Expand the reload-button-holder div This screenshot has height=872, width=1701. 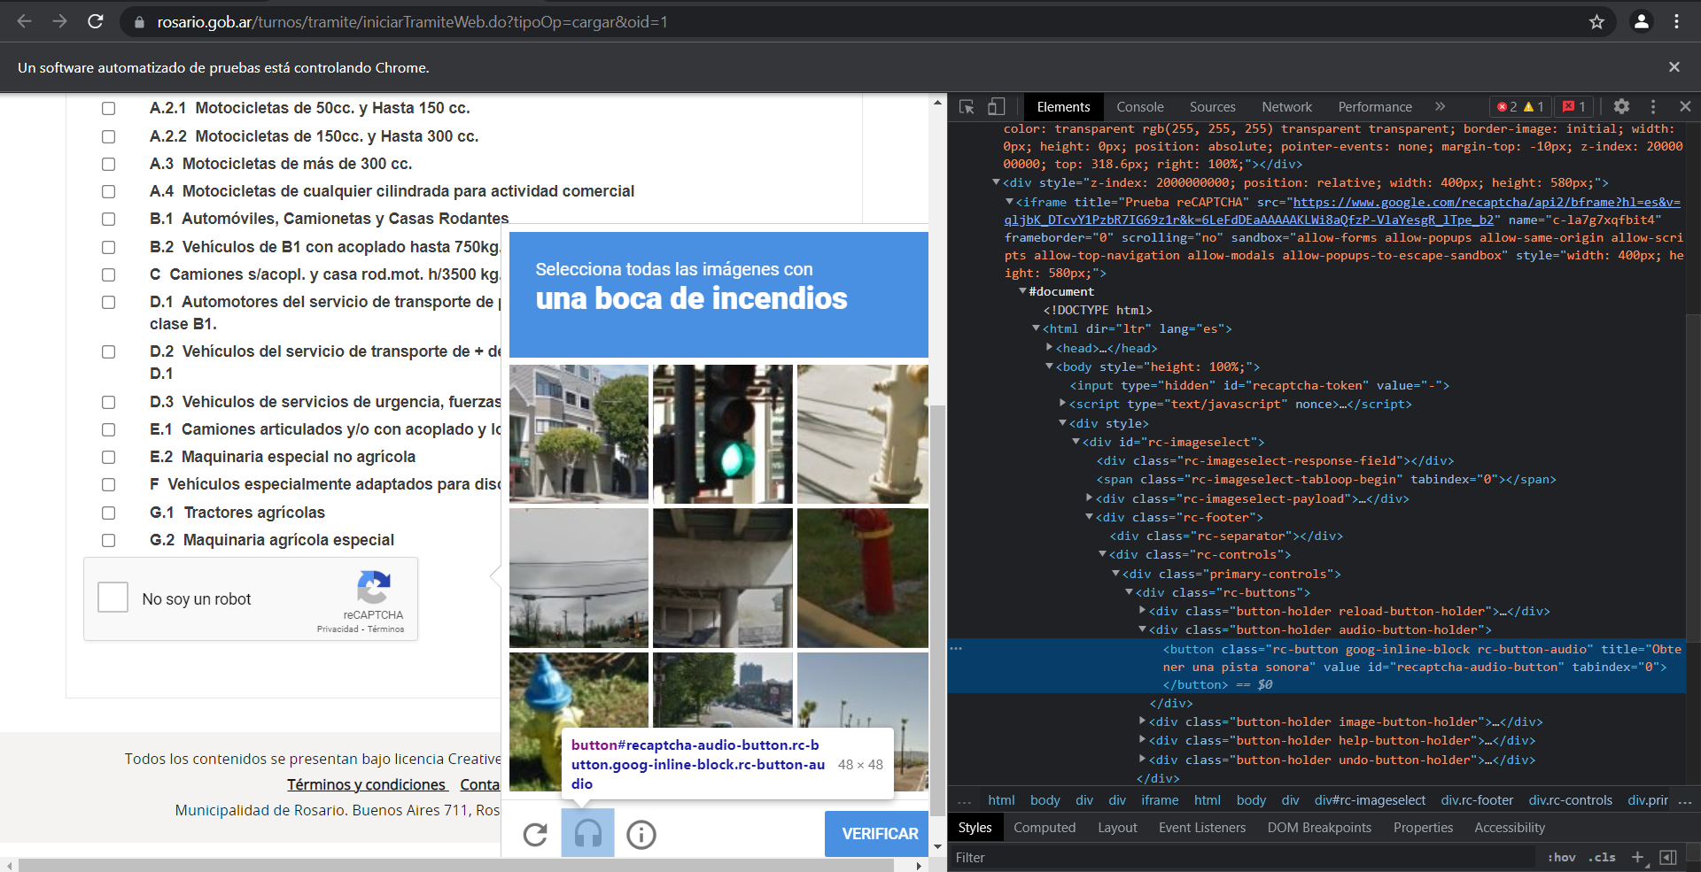[1143, 611]
